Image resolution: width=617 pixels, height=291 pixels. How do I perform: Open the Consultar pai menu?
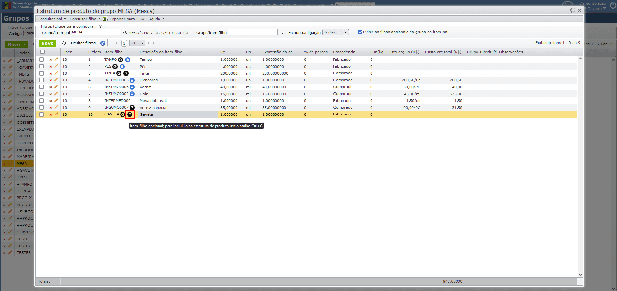click(x=52, y=19)
